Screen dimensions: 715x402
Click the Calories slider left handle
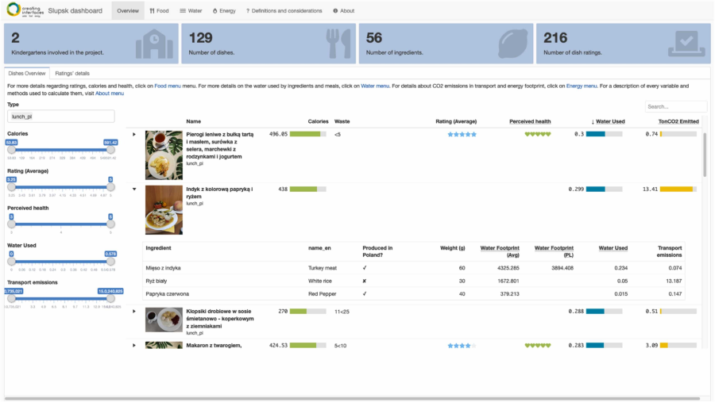[x=11, y=151]
